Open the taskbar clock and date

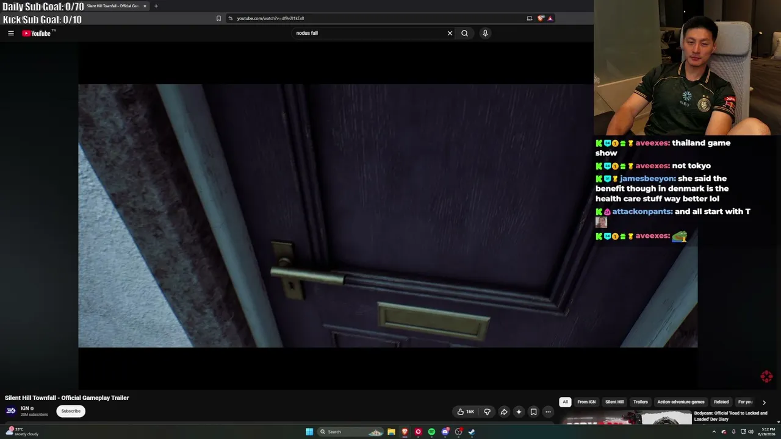coord(767,432)
